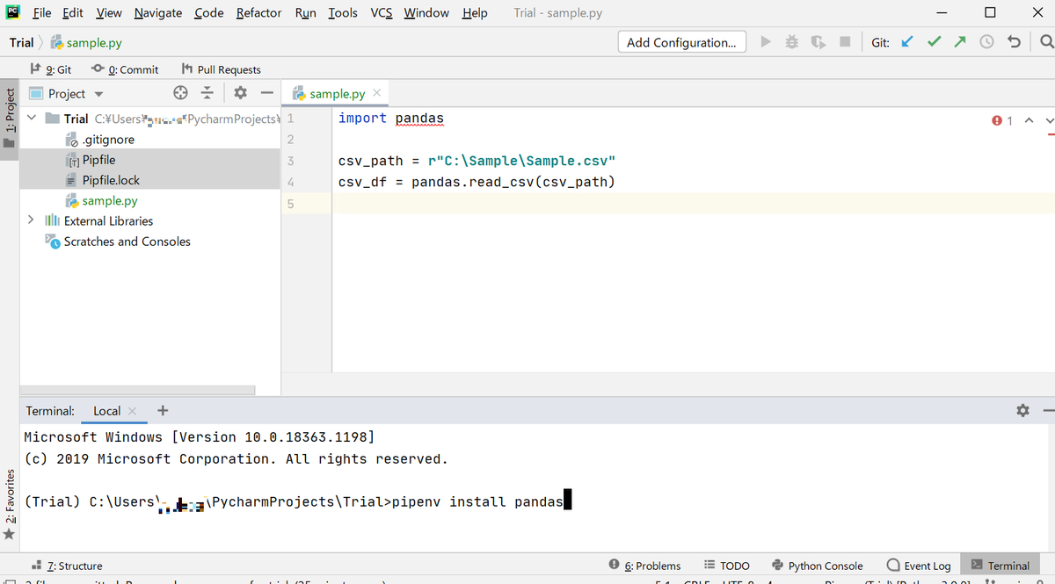Screen dimensions: 1055x584
Task: Click Git Update Project blue arrow
Action: 908,42
